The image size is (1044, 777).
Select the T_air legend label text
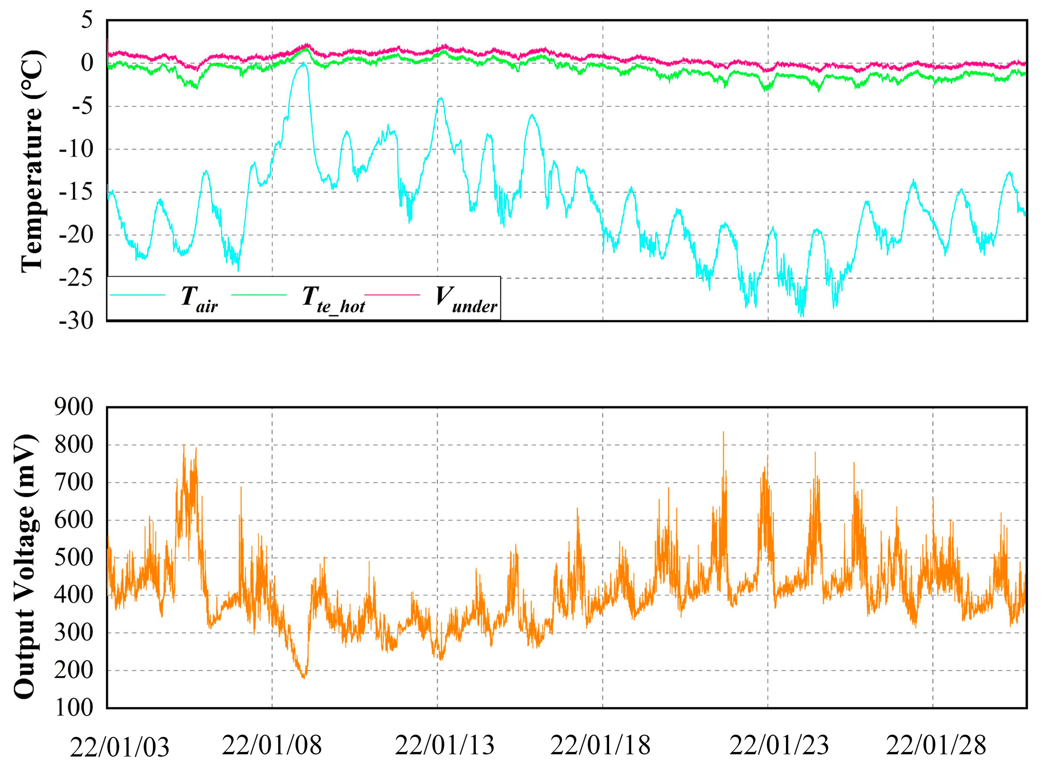point(199,299)
